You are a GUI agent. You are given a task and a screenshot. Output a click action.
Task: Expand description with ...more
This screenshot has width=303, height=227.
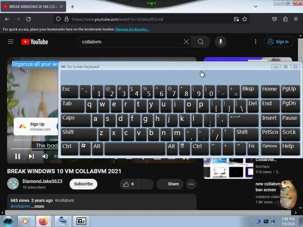tap(38, 206)
